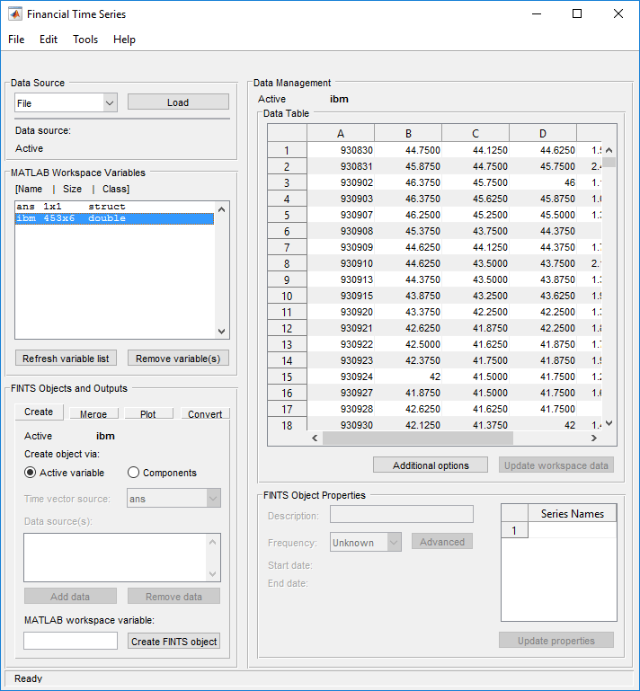The height and width of the screenshot is (691, 640).
Task: Click cell 930830 in Data Table
Action: click(x=341, y=150)
